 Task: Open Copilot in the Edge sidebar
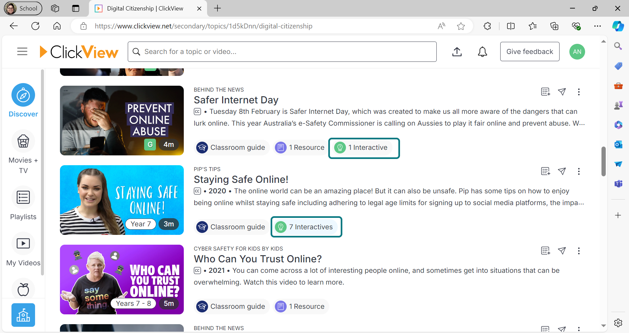pyautogui.click(x=618, y=26)
